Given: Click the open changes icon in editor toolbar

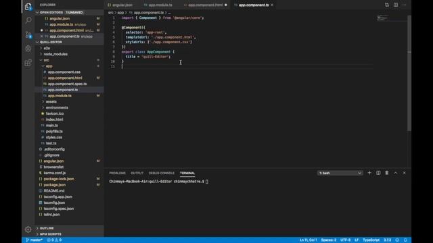Looking at the screenshot, I should (387, 5).
